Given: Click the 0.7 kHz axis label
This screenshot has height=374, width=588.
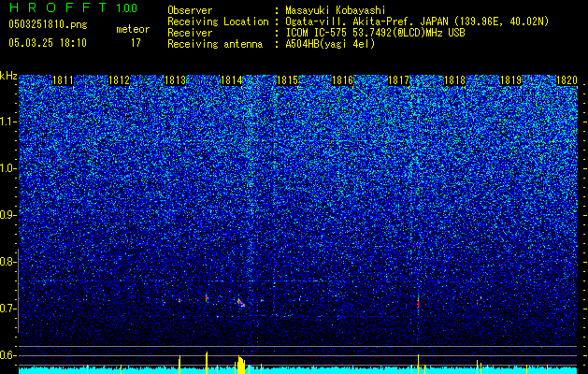Looking at the screenshot, I should (x=7, y=309).
